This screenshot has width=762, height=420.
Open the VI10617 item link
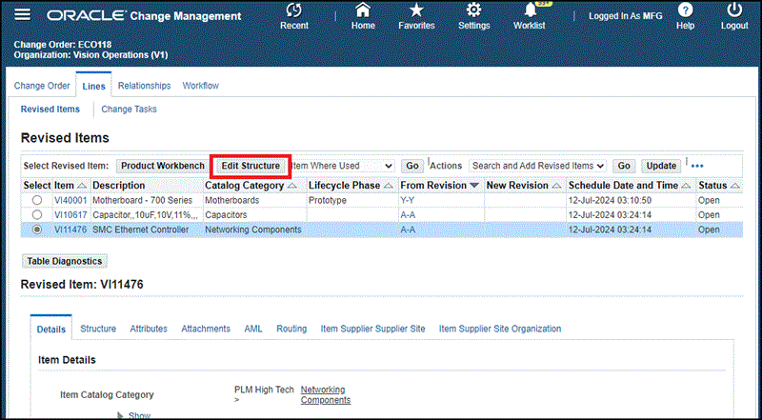pyautogui.click(x=70, y=215)
